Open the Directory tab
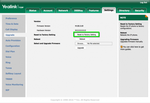150x103 pixels. 124,11
